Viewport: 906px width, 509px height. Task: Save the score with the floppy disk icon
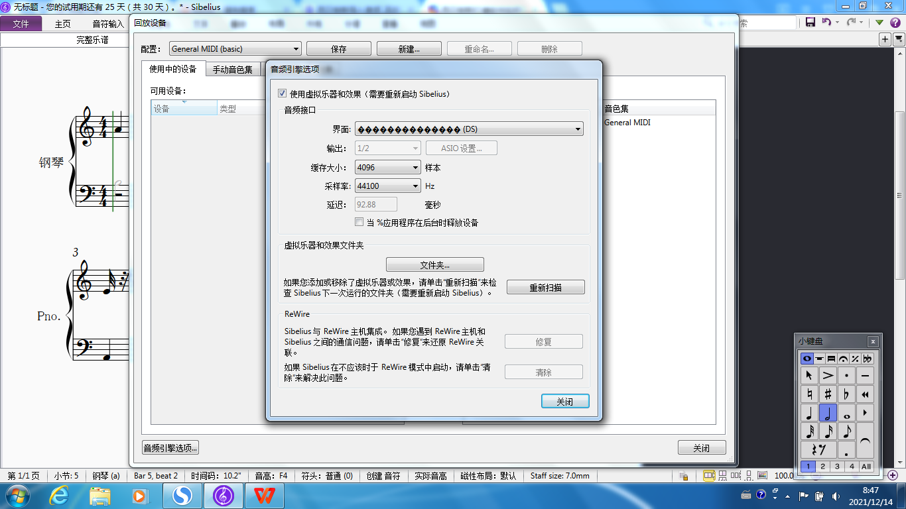click(x=810, y=22)
